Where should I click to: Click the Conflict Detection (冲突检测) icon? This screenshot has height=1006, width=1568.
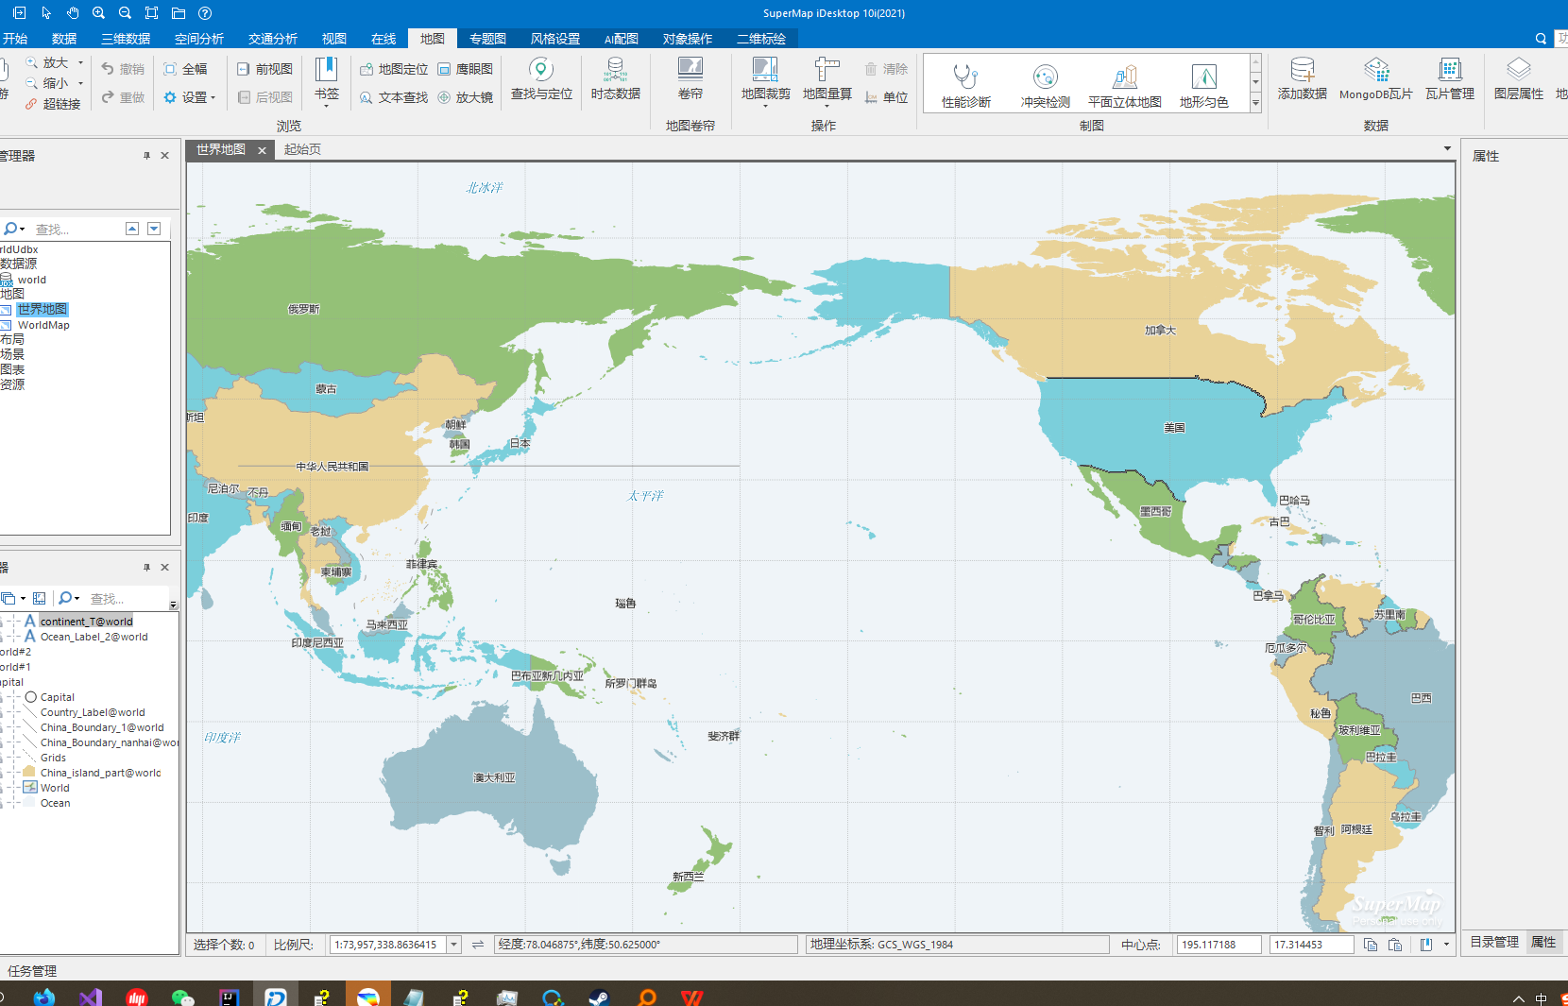pyautogui.click(x=1045, y=84)
